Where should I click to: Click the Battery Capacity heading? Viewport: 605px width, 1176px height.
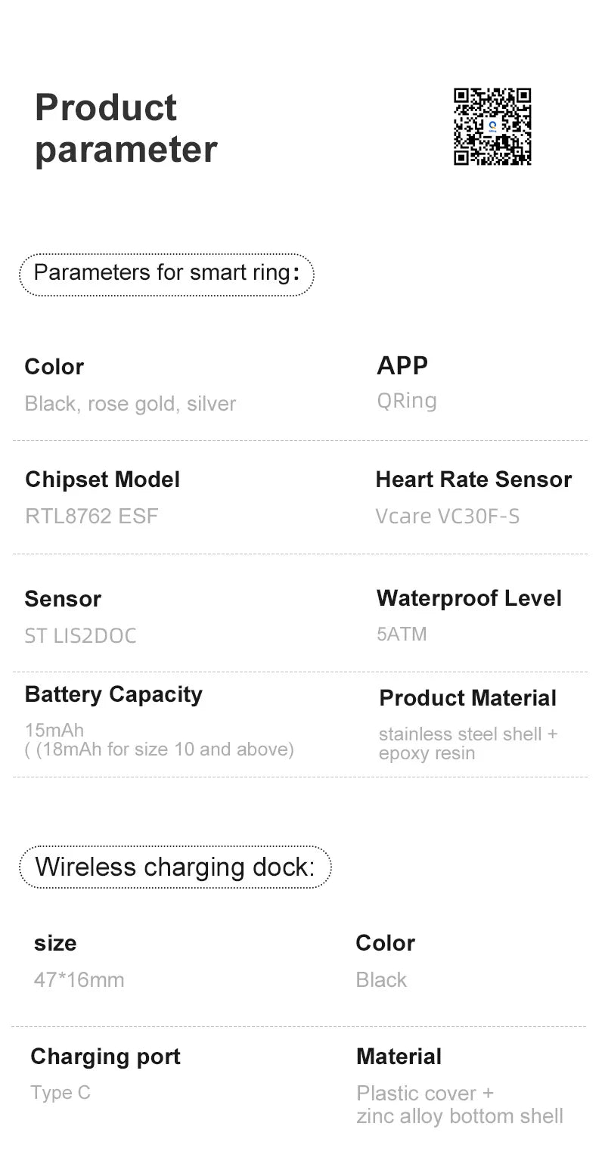113,694
